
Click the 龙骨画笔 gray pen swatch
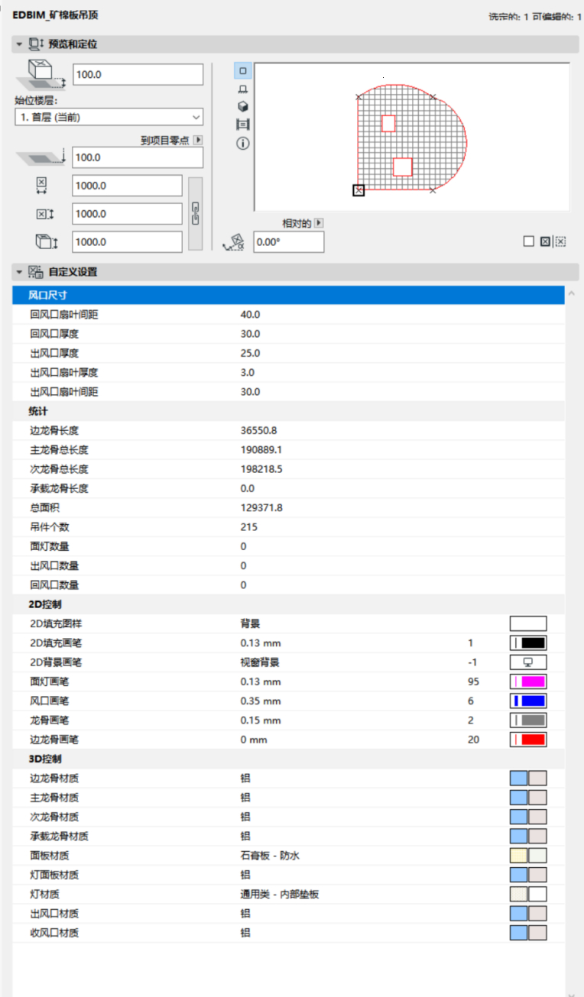pyautogui.click(x=528, y=720)
